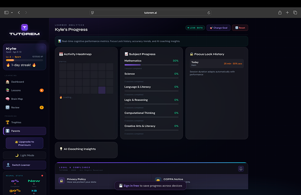The width and height of the screenshot is (301, 195).
Task: Click the Activity Heatmap calendar icon
Action: point(61,54)
